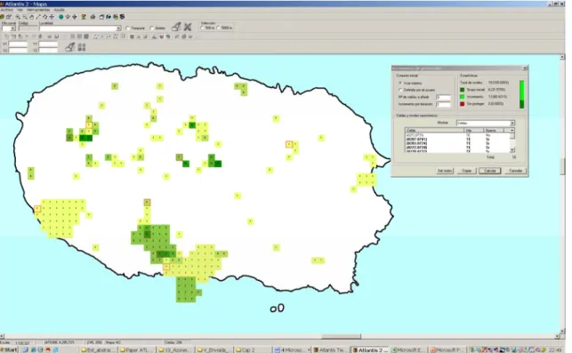Open the Mostrar combo box in dialog
The height and width of the screenshot is (353, 572).
(x=486, y=123)
